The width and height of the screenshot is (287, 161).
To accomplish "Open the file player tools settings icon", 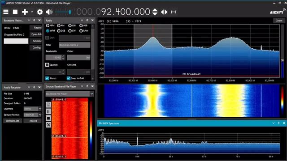I will (x=48, y=125).
